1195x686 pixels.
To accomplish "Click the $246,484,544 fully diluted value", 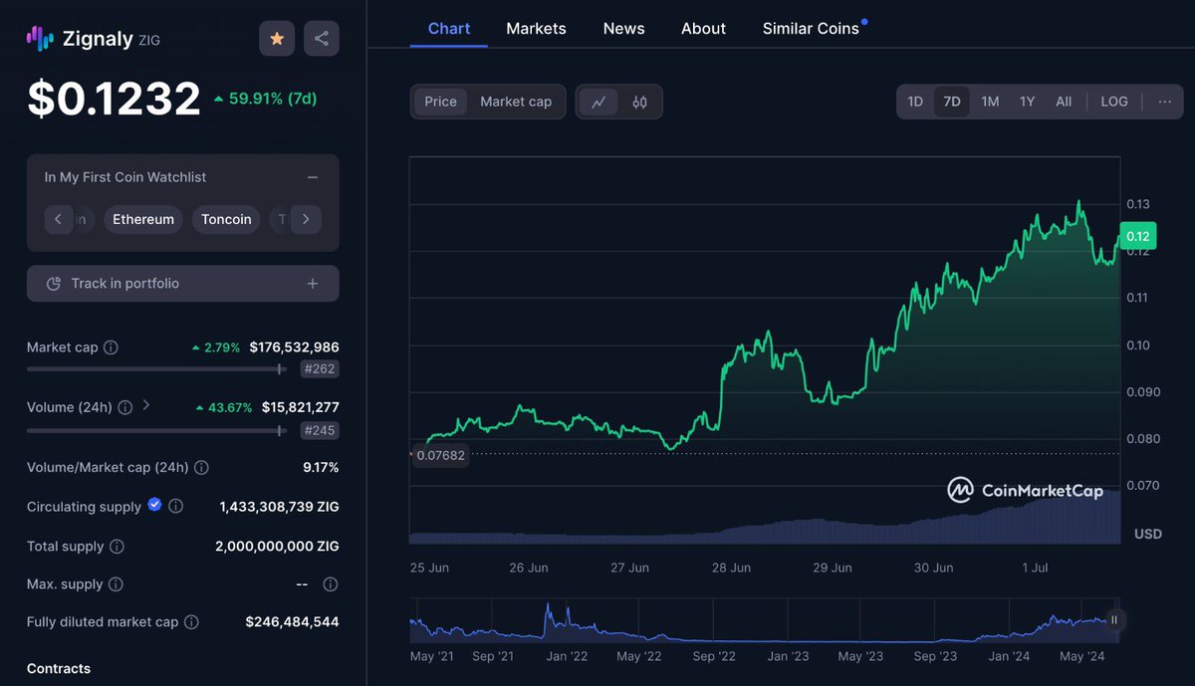I will 292,622.
